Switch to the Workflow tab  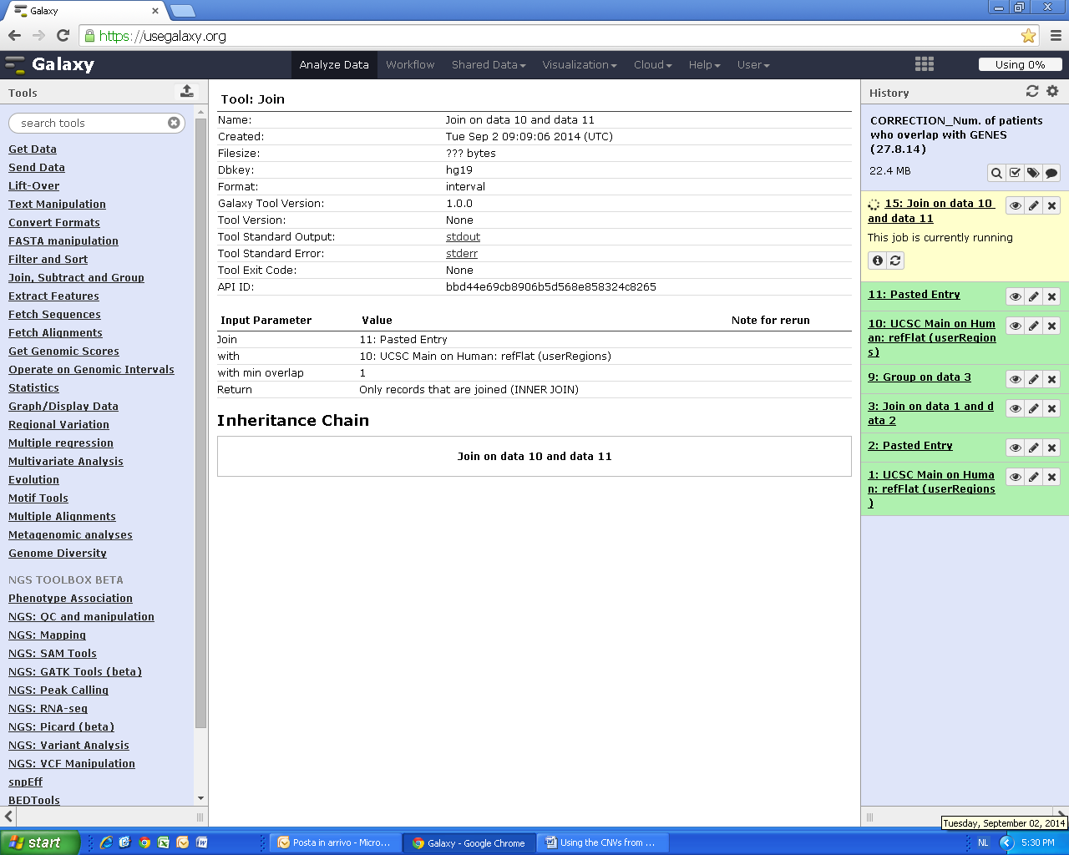click(x=410, y=65)
